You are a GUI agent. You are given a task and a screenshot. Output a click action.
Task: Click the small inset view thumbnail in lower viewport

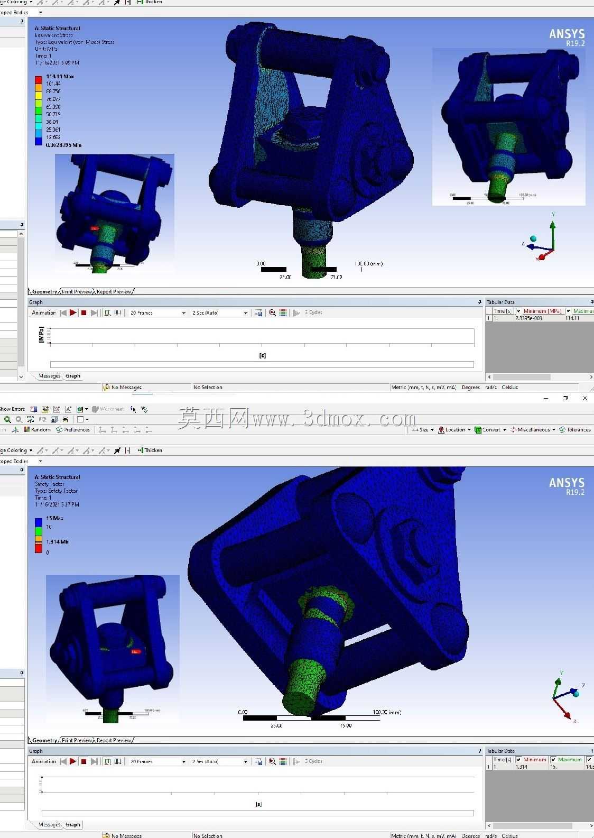pyautogui.click(x=113, y=649)
